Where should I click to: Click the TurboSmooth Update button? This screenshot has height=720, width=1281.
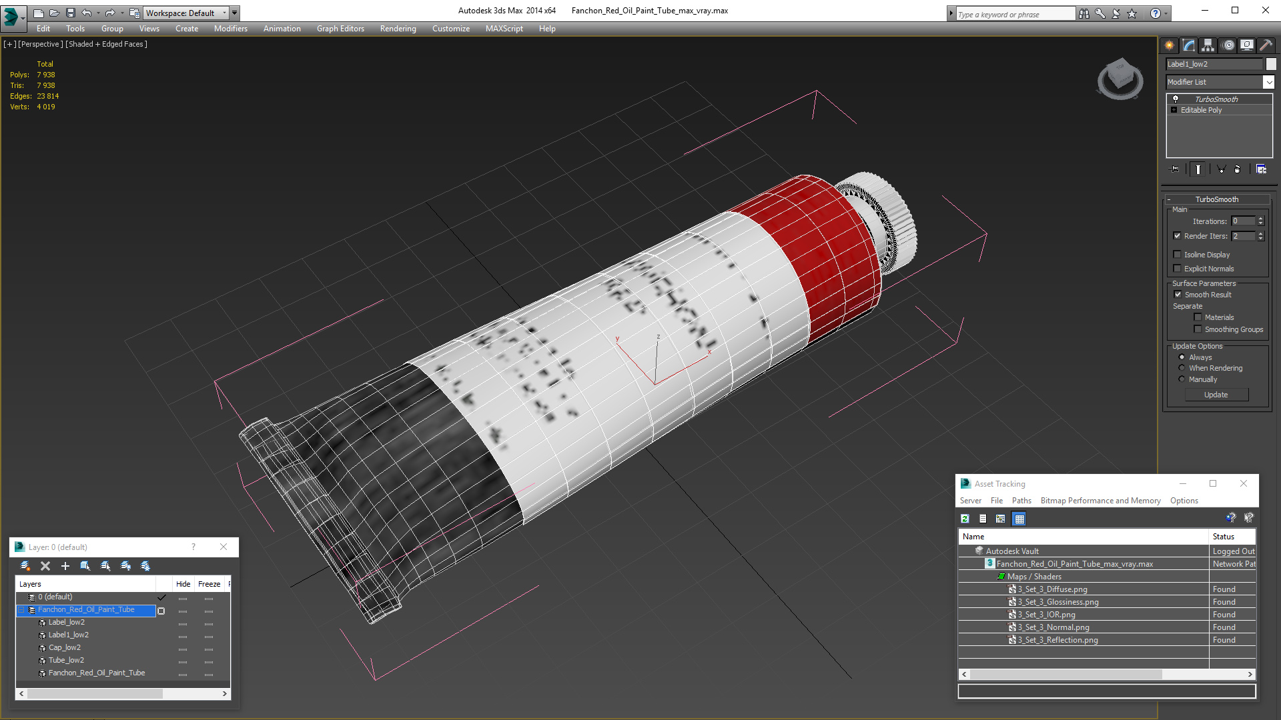tap(1216, 395)
